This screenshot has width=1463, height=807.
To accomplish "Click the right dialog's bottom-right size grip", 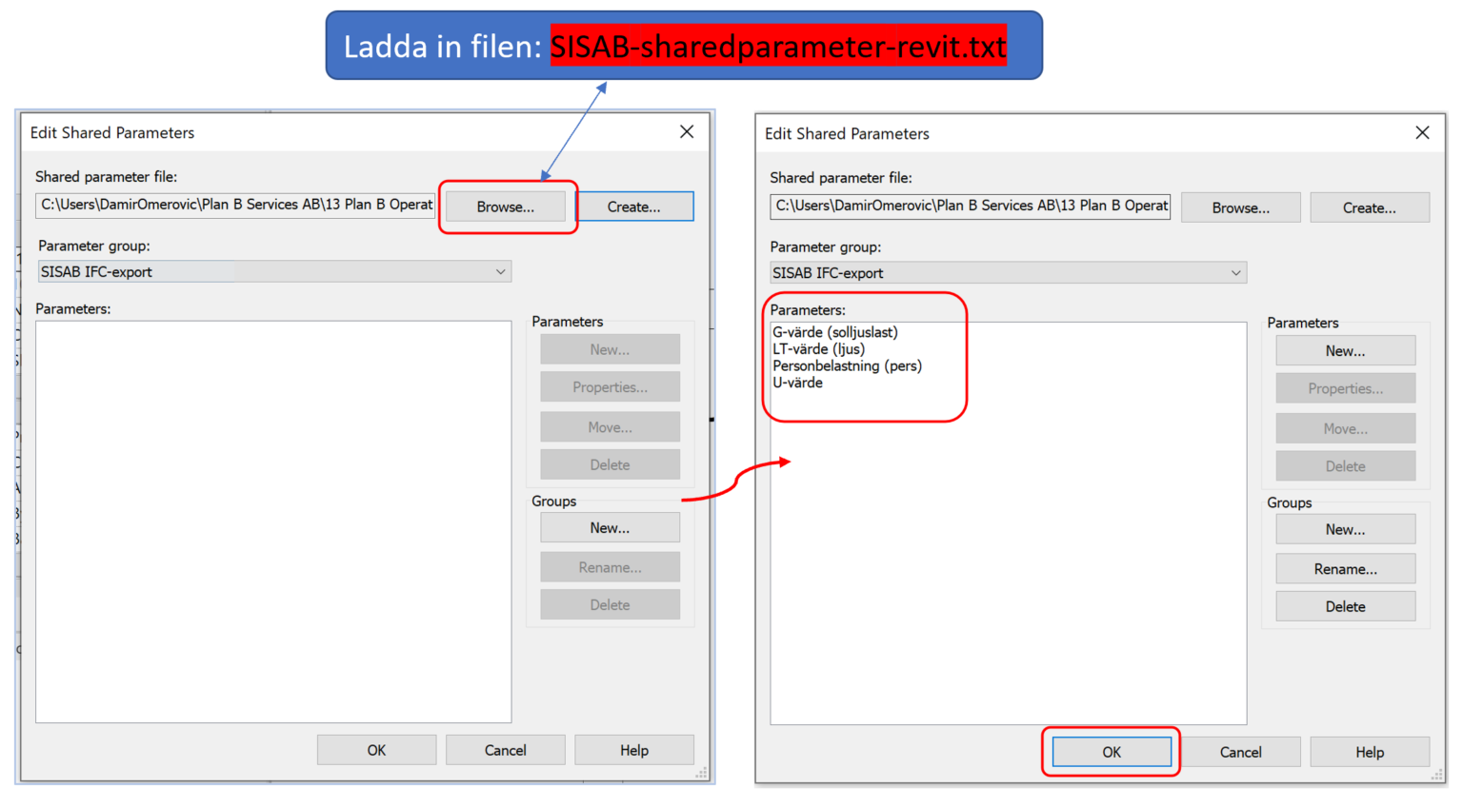I will (1437, 776).
